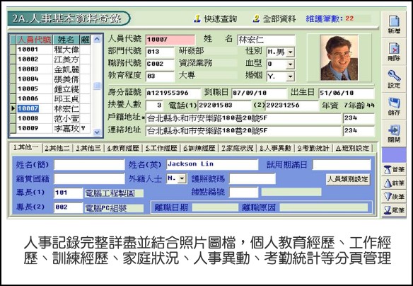Click the 刪除 delete record icon

pyautogui.click(x=394, y=52)
